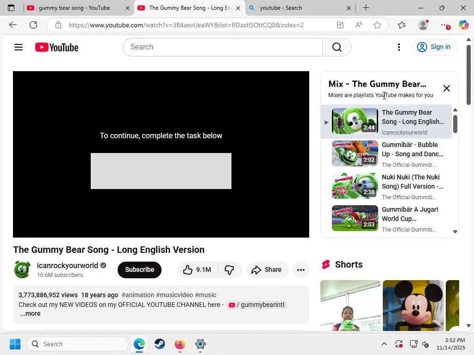Image resolution: width=474 pixels, height=355 pixels.
Task: Play Nuki Nuki Song thumbnail
Action: tap(355, 186)
